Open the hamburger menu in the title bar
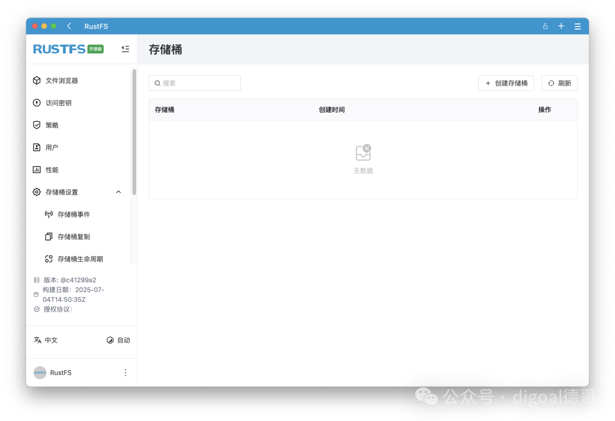This screenshot has height=421, width=615. 578,26
